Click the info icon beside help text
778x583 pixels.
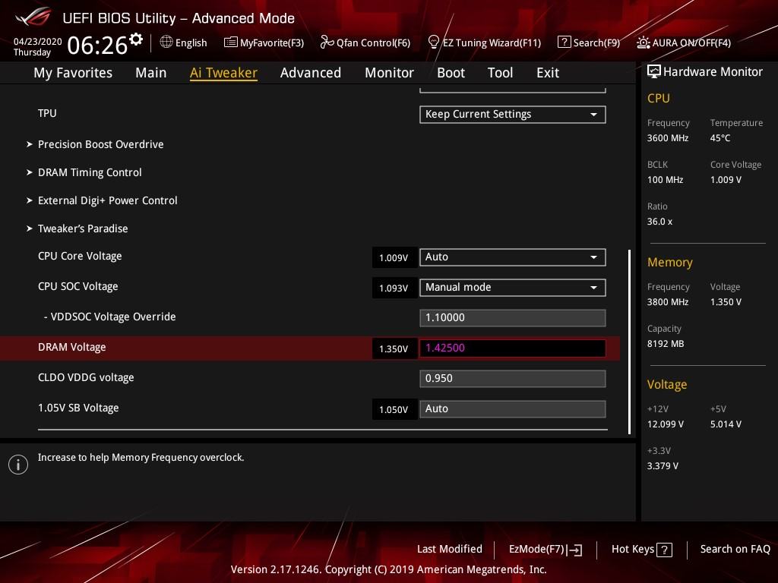[x=18, y=465]
